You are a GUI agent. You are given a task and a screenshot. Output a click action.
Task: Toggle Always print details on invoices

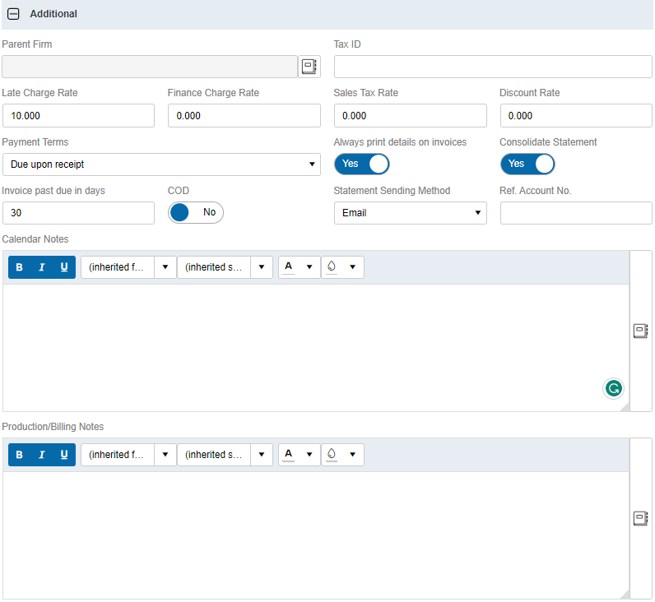tap(361, 164)
